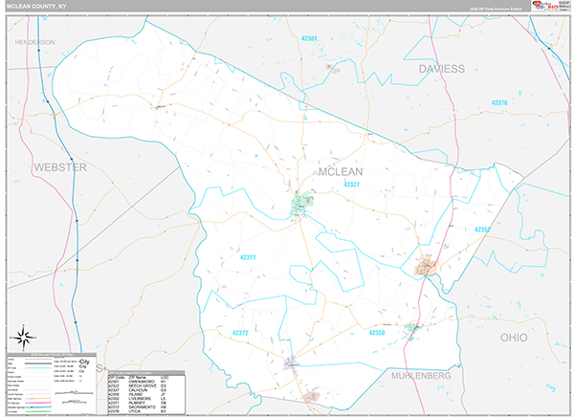Click ZIP label 42301 near top
This screenshot has width=574, height=417.
[308, 38]
